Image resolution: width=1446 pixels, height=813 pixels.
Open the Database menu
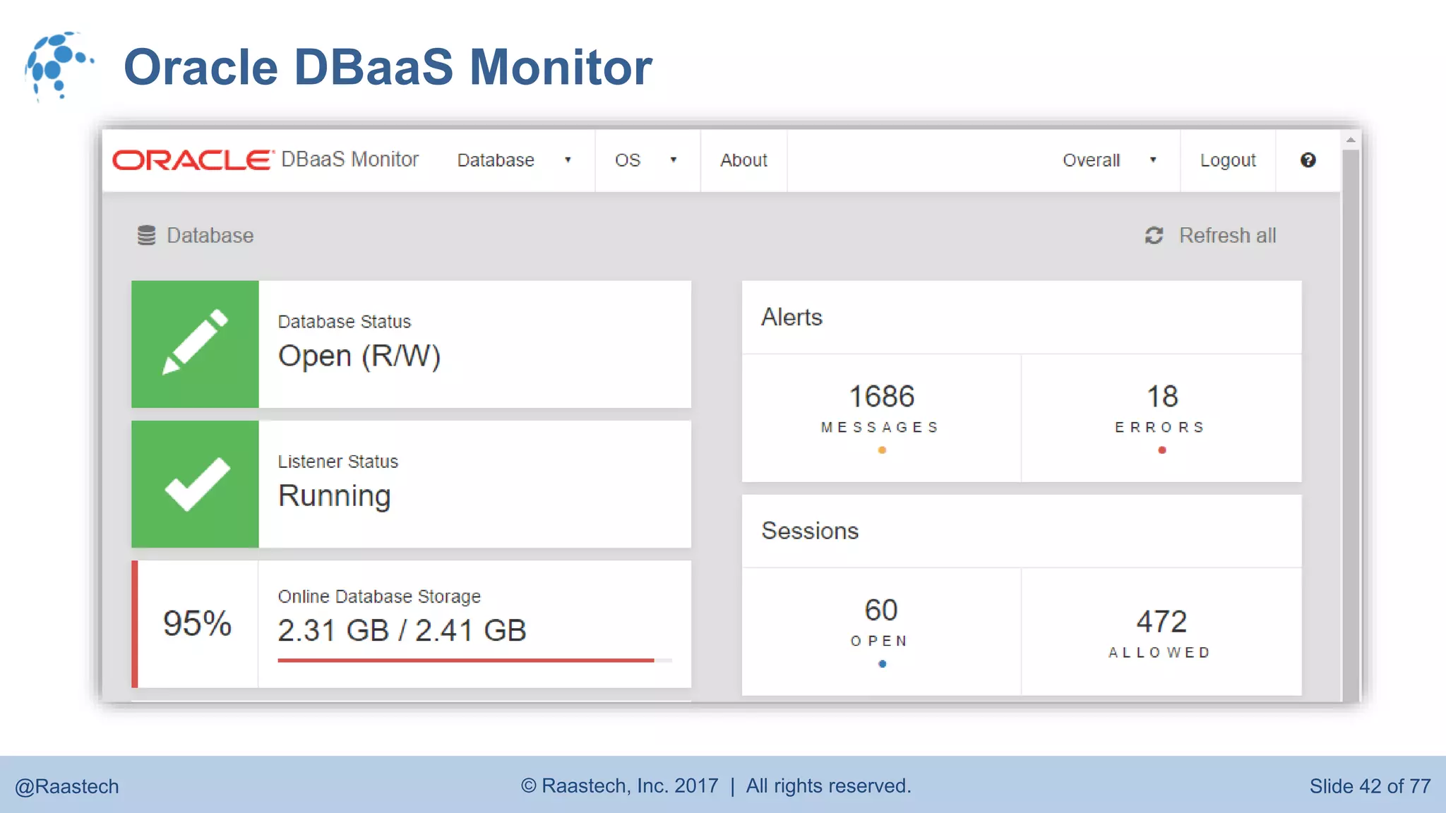click(x=496, y=160)
